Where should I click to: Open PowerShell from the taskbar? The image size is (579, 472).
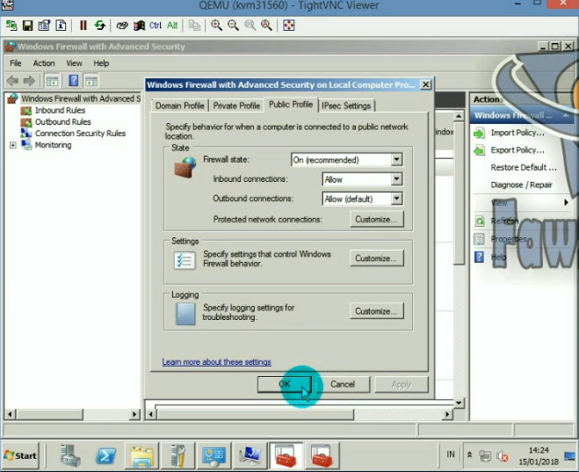click(x=106, y=455)
